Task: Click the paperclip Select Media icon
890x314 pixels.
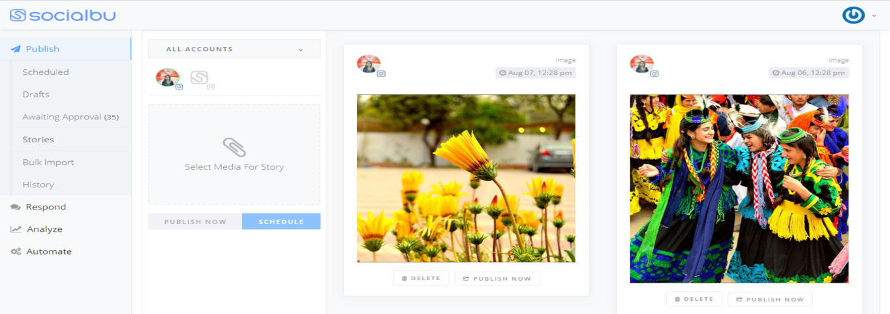Action: point(234,148)
